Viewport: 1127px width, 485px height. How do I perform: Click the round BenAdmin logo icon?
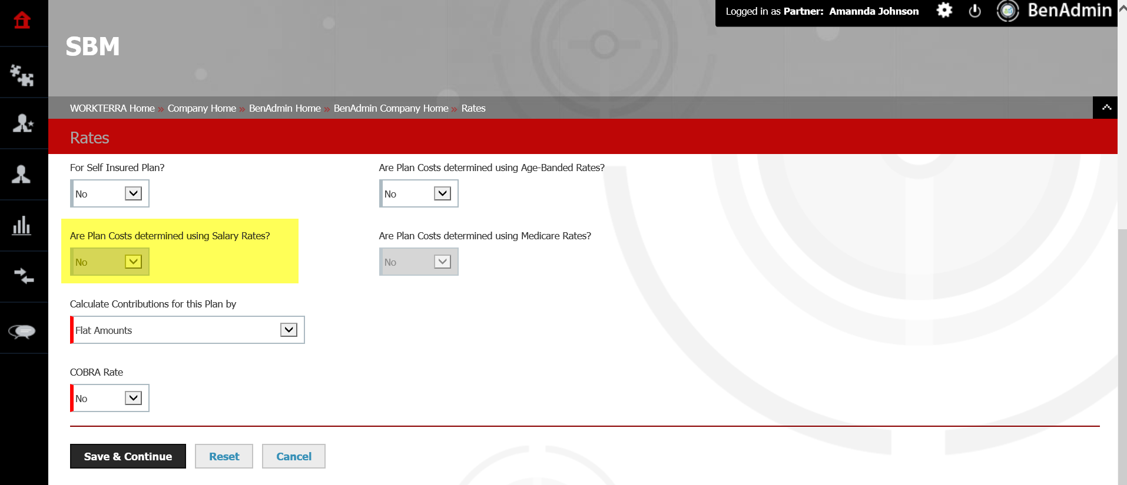tap(1007, 11)
